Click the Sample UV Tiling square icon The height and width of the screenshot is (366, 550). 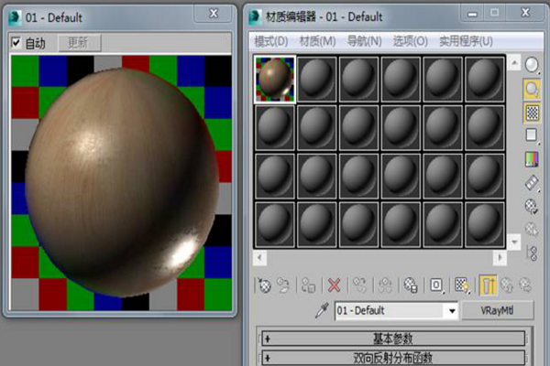[x=532, y=135]
